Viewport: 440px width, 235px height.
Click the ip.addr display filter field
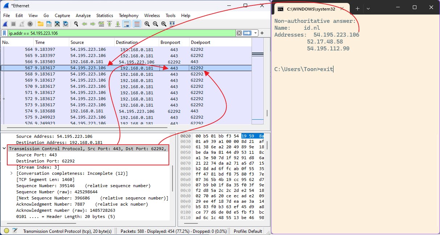pos(121,33)
